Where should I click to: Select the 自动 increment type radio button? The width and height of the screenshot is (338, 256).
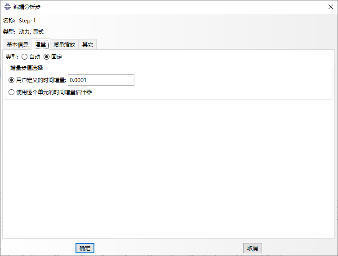tap(25, 57)
